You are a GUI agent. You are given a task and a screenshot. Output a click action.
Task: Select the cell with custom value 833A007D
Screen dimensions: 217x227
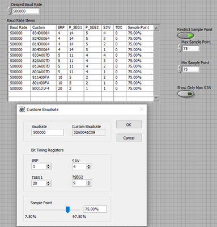[x=44, y=55]
